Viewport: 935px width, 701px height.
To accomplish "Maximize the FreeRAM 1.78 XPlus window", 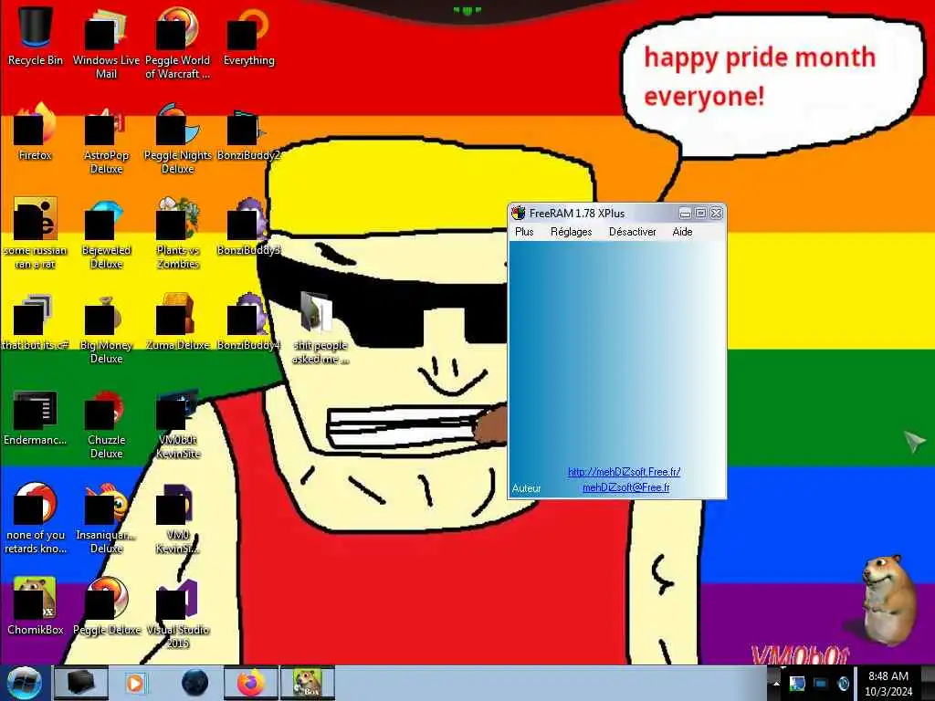I will (700, 213).
